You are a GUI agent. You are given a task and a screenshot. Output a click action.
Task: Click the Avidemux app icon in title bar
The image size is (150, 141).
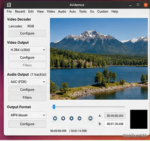9,5
